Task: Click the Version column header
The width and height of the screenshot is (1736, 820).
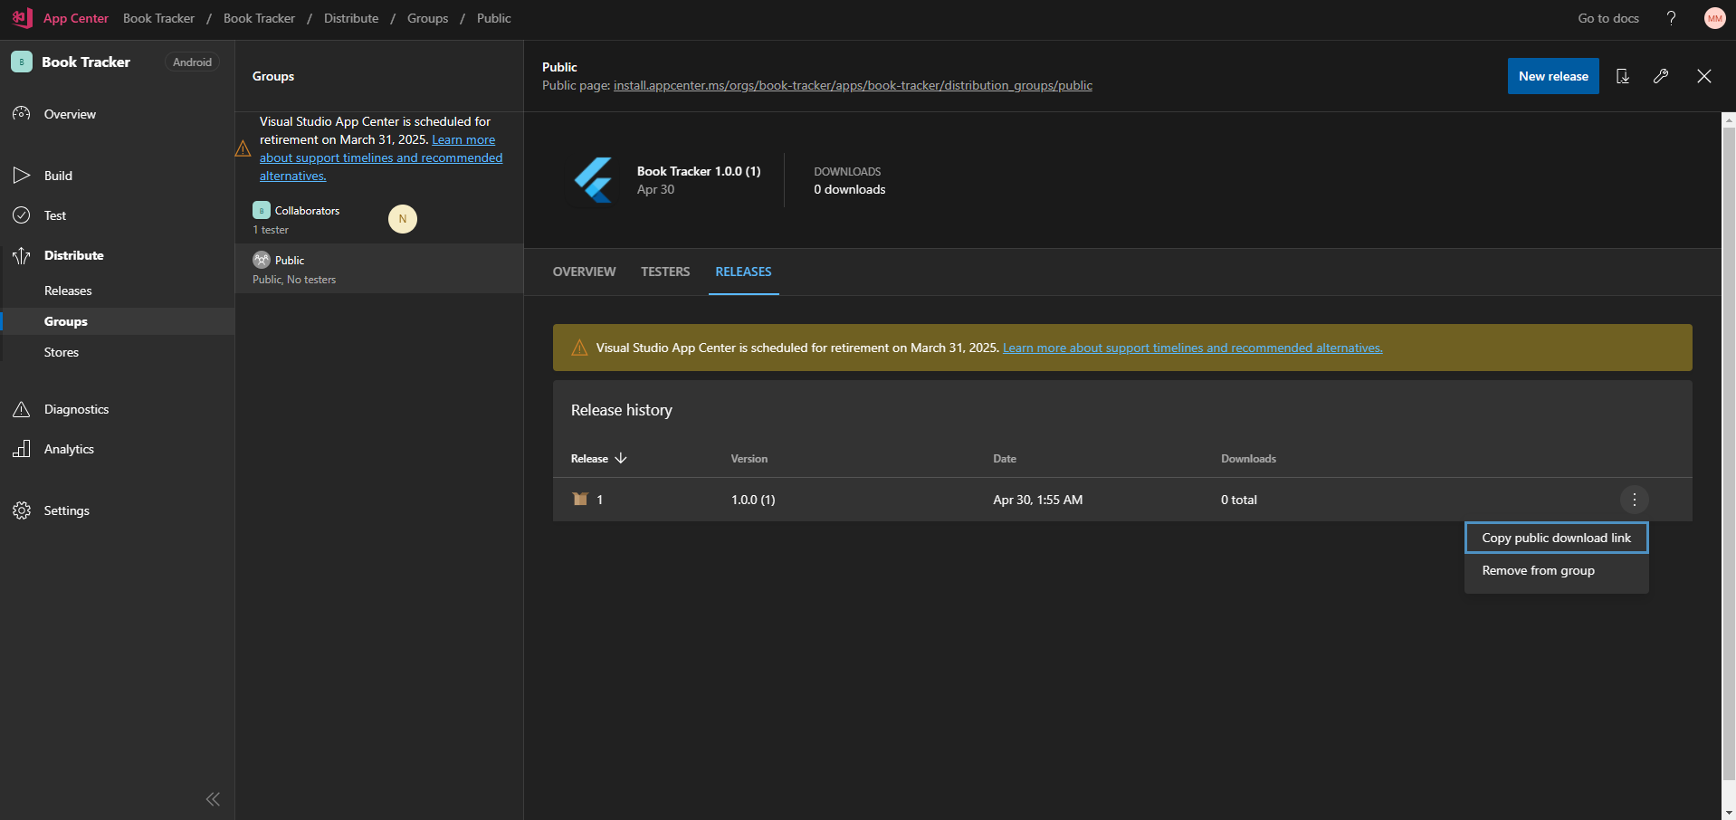Action: [749, 459]
